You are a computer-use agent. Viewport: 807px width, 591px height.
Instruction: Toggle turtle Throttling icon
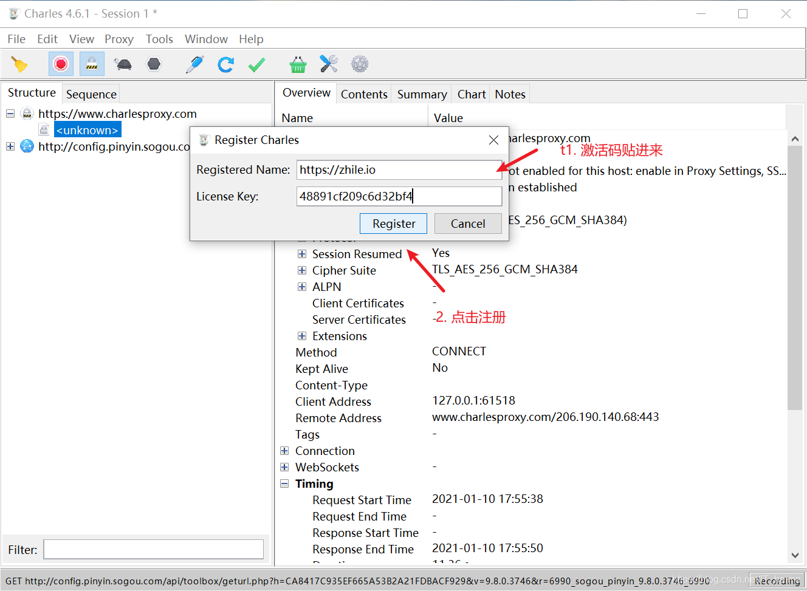coord(123,64)
